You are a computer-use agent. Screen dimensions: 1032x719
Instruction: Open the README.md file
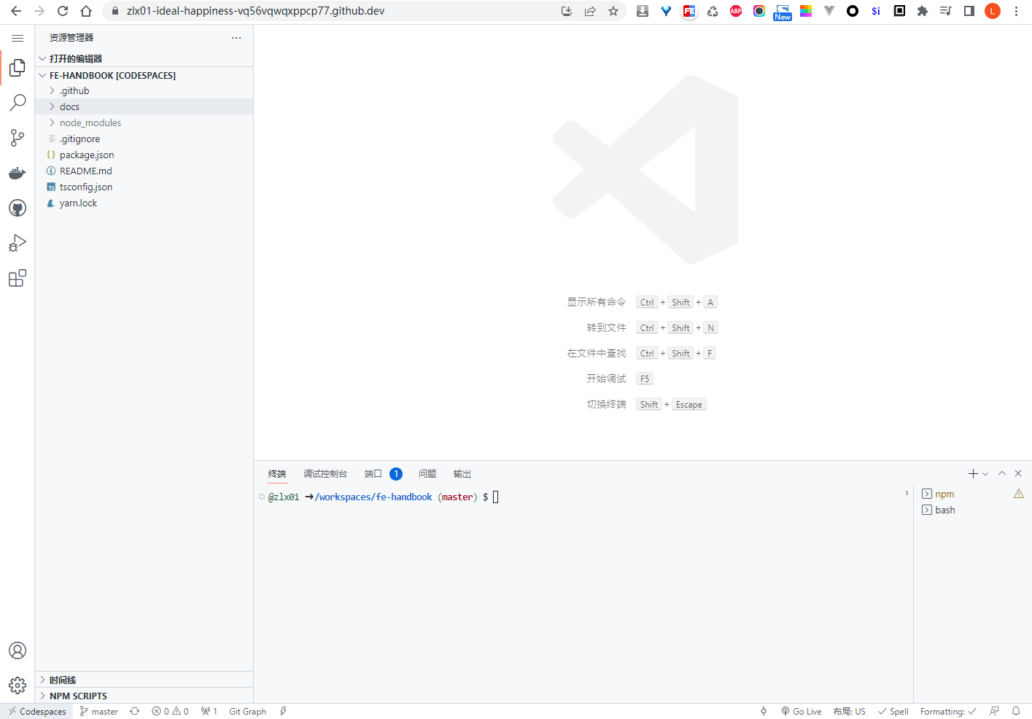[144, 171]
